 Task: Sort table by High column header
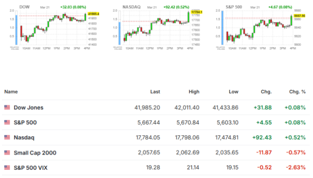click(194, 92)
